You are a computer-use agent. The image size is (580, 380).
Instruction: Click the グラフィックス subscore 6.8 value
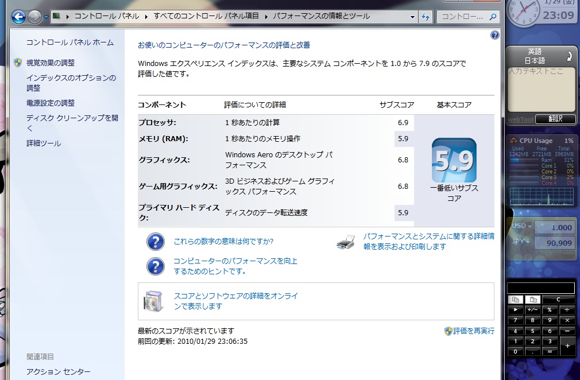coord(403,160)
